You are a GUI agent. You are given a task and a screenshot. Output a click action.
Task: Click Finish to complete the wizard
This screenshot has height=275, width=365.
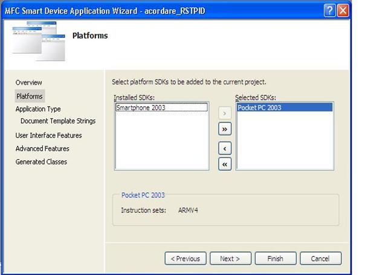[276, 258]
